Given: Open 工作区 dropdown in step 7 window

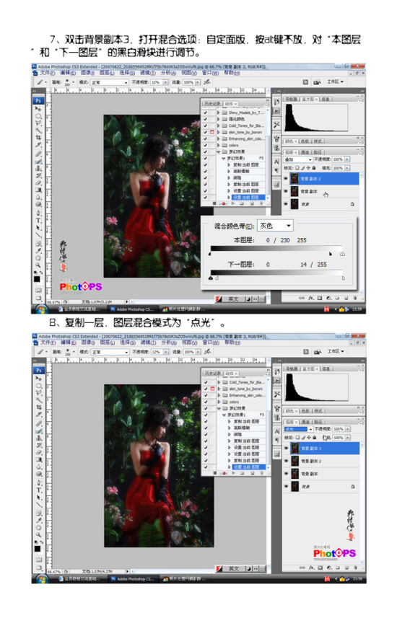Looking at the screenshot, I should tap(336, 81).
